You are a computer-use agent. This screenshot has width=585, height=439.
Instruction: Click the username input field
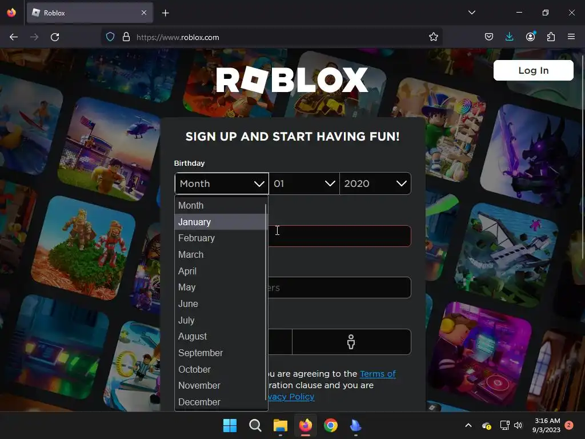[339, 236]
